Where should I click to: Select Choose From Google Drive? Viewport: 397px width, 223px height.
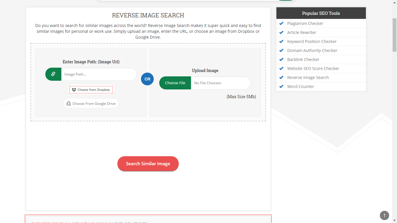(91, 103)
